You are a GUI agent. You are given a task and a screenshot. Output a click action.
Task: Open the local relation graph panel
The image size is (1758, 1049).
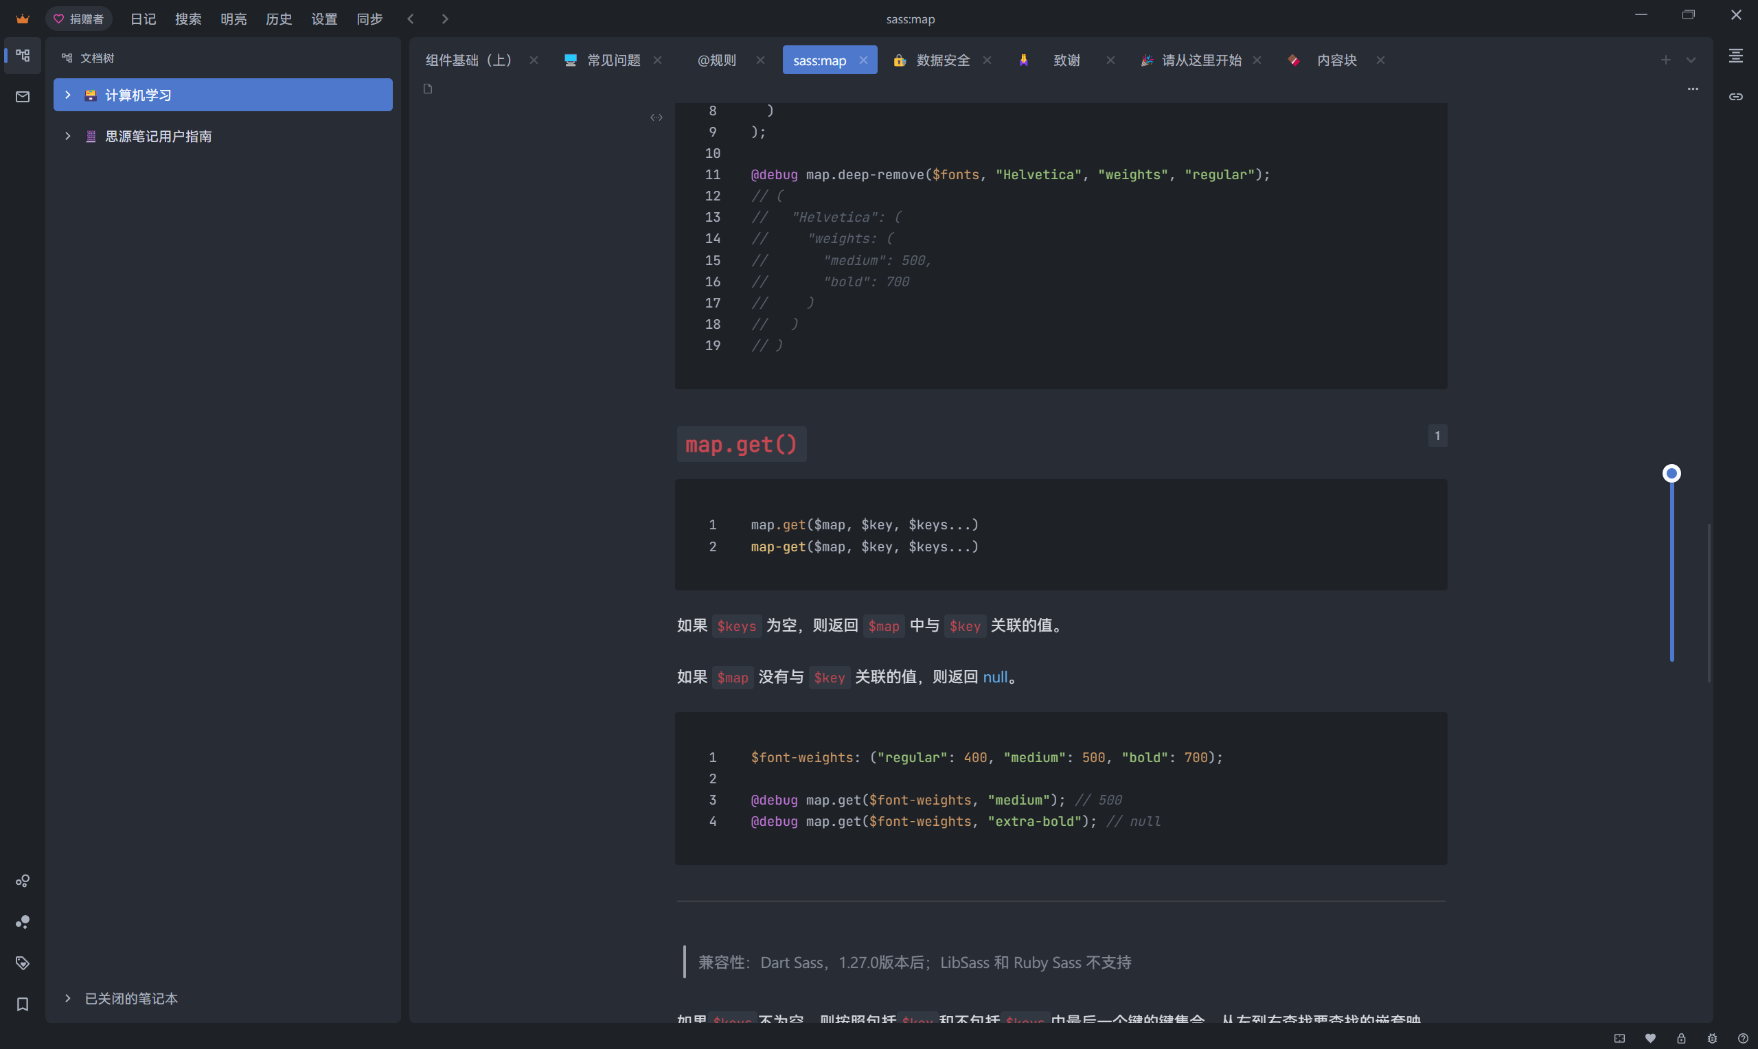22,881
